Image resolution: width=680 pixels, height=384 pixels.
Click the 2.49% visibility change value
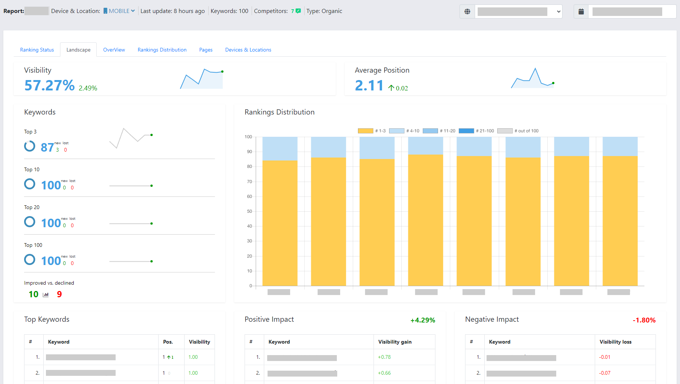pos(88,88)
